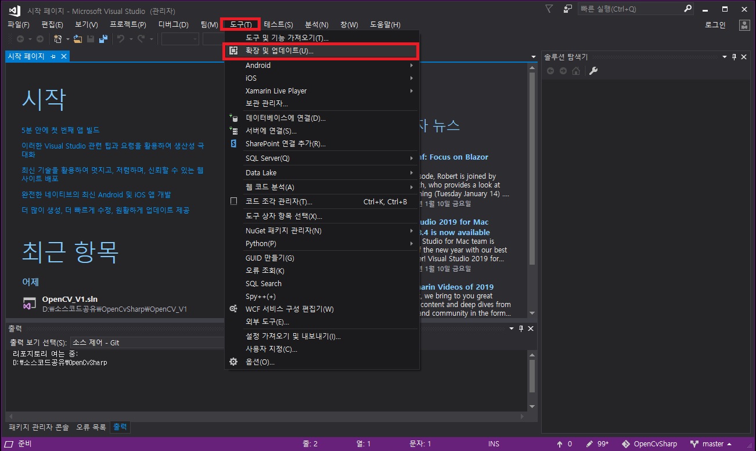Click the navigate backward toolbar arrow
756x451 pixels.
pos(20,39)
